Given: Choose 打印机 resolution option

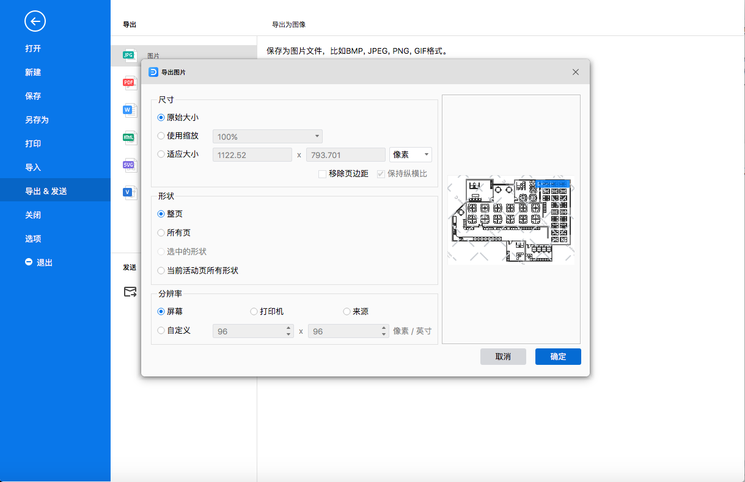Looking at the screenshot, I should pyautogui.click(x=254, y=311).
